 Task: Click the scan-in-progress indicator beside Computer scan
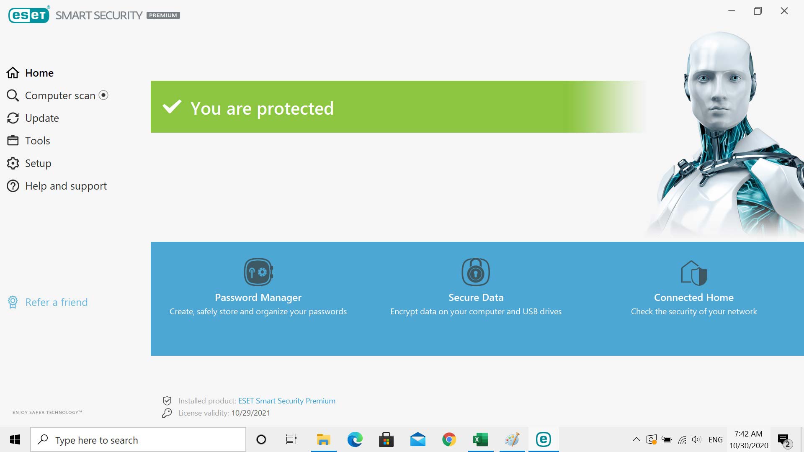[103, 95]
